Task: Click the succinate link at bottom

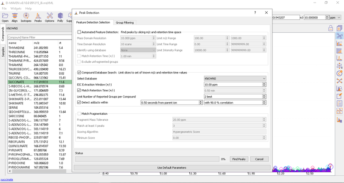Action: click(7, 180)
